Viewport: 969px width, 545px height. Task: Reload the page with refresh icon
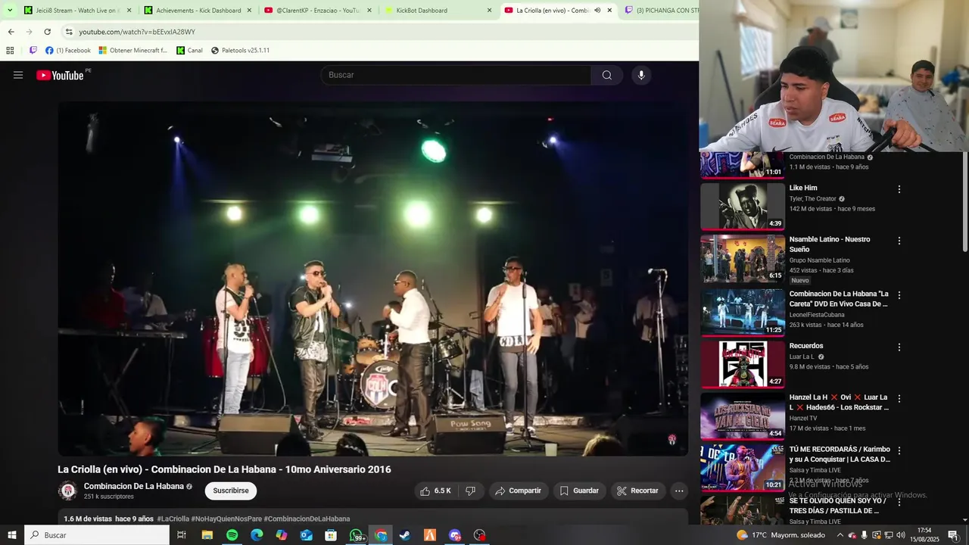(47, 32)
